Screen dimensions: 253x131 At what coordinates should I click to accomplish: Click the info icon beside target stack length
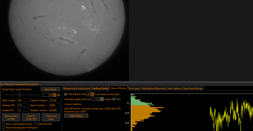pos(59,95)
